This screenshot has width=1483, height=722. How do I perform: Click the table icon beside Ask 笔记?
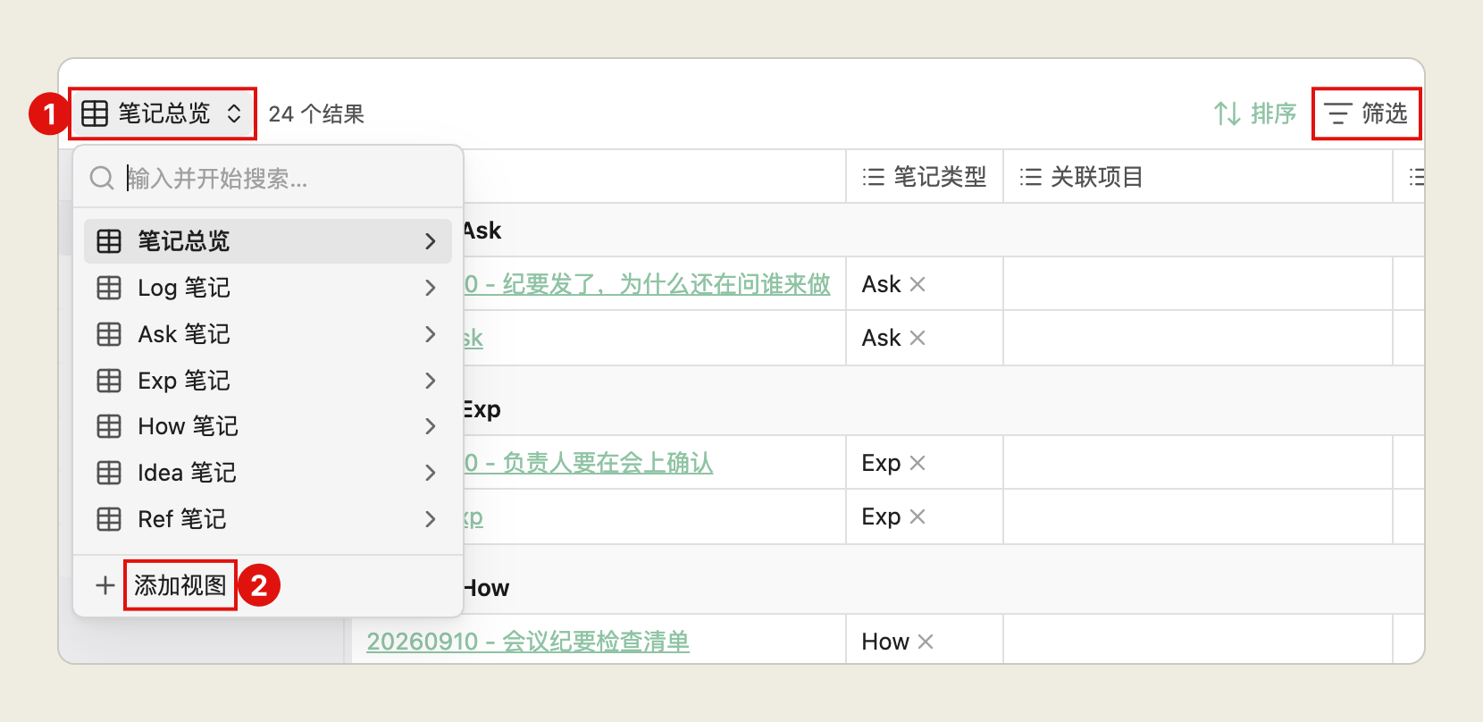pos(109,334)
